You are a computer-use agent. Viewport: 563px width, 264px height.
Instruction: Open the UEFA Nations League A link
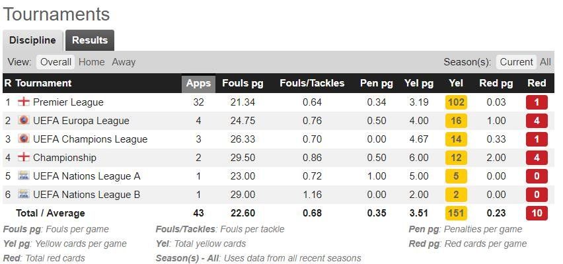point(87,176)
